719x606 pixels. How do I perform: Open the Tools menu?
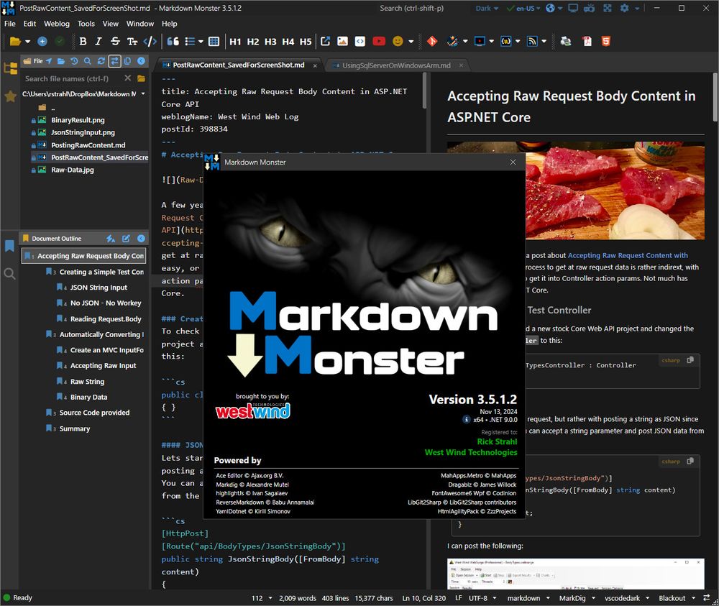point(86,24)
